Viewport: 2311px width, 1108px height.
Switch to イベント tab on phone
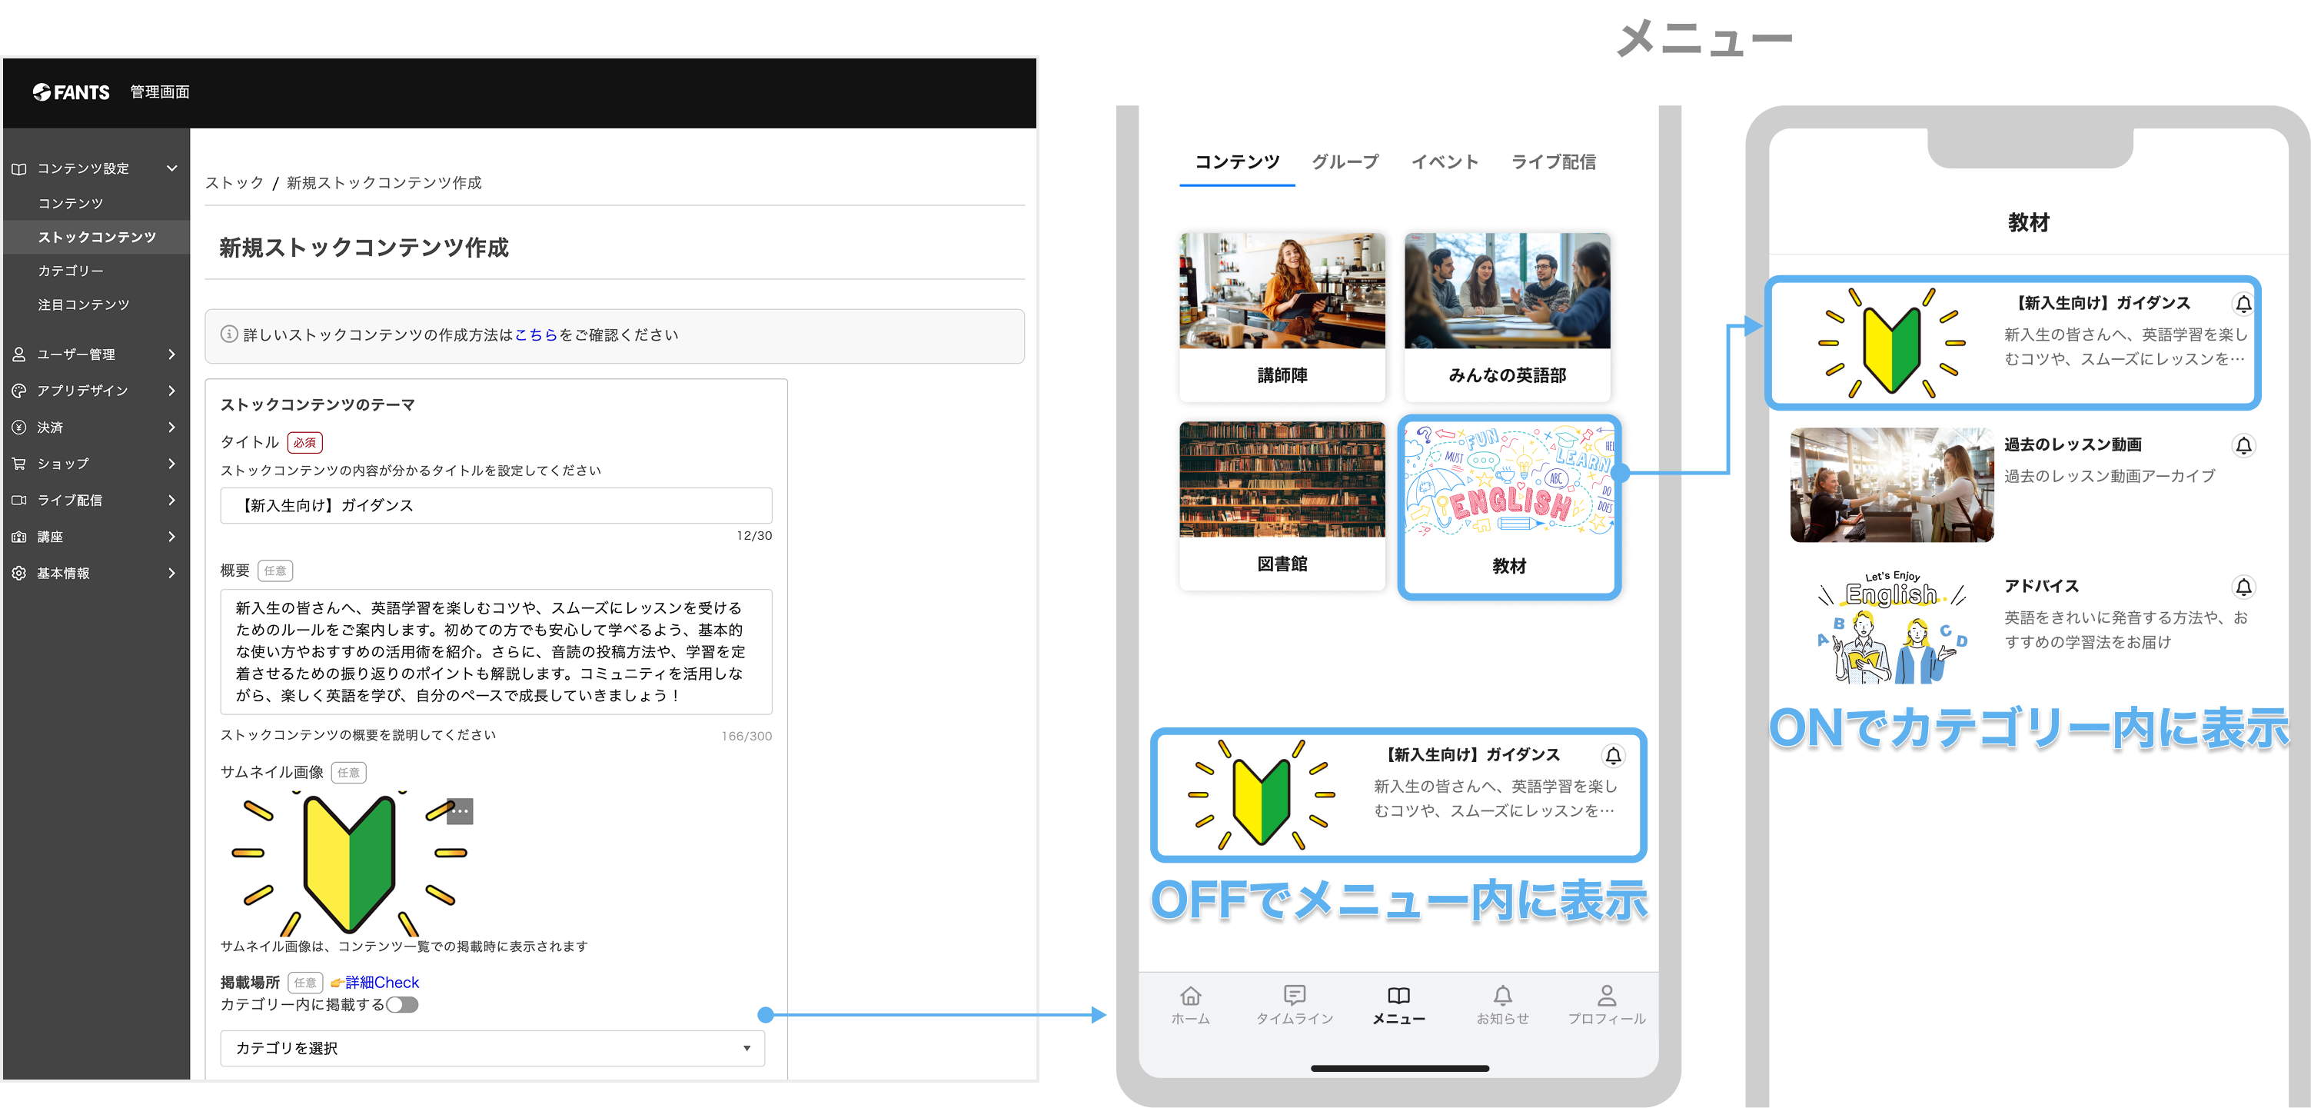tap(1445, 162)
